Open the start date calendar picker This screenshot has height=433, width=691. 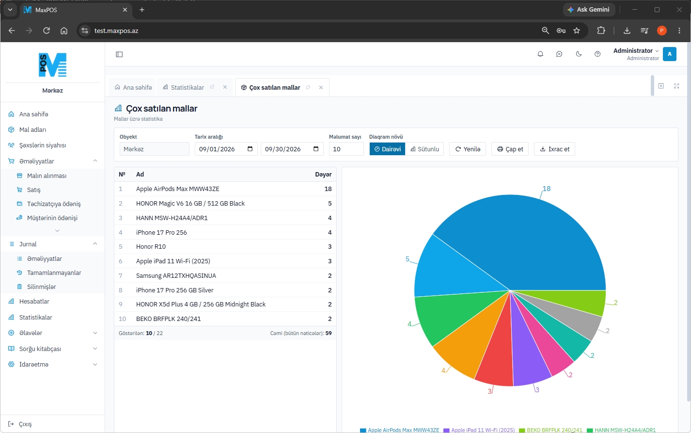click(250, 149)
